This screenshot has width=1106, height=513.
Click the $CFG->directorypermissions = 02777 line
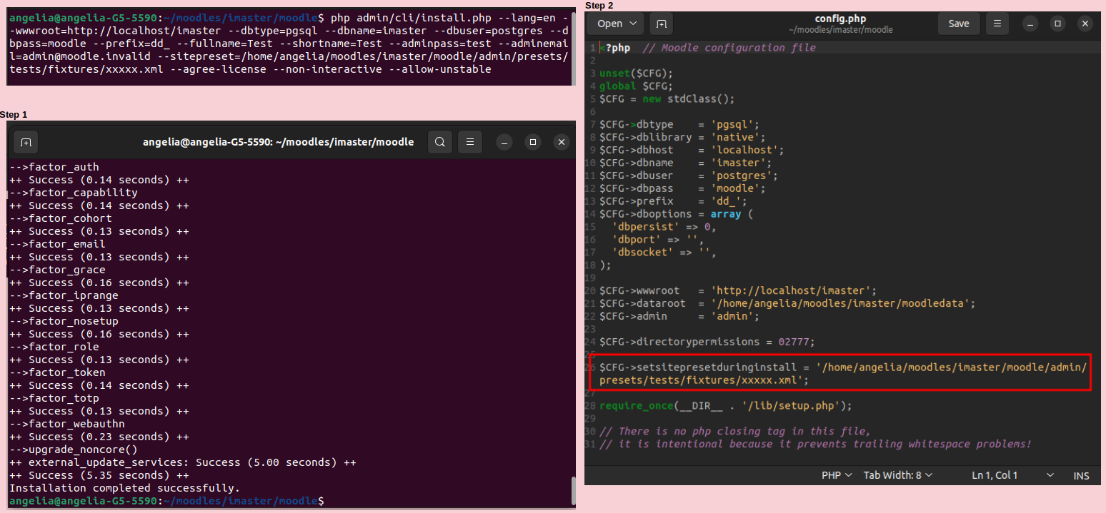point(707,343)
